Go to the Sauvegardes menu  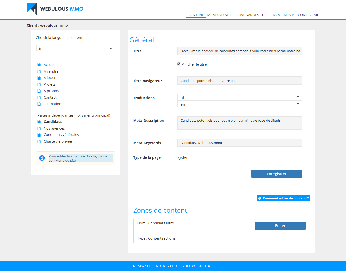click(247, 15)
